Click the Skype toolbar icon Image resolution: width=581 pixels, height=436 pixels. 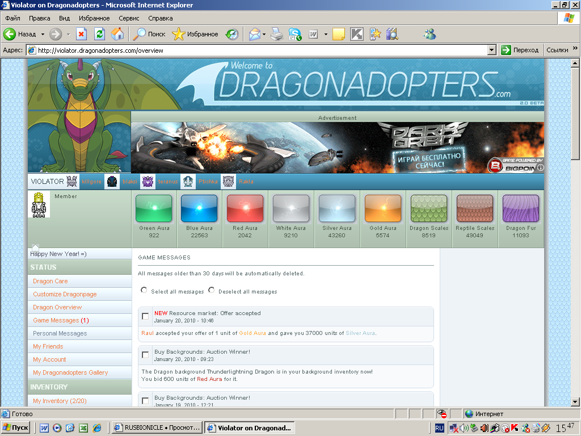click(295, 34)
